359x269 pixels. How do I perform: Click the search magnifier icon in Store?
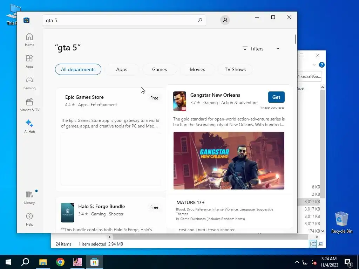200,20
